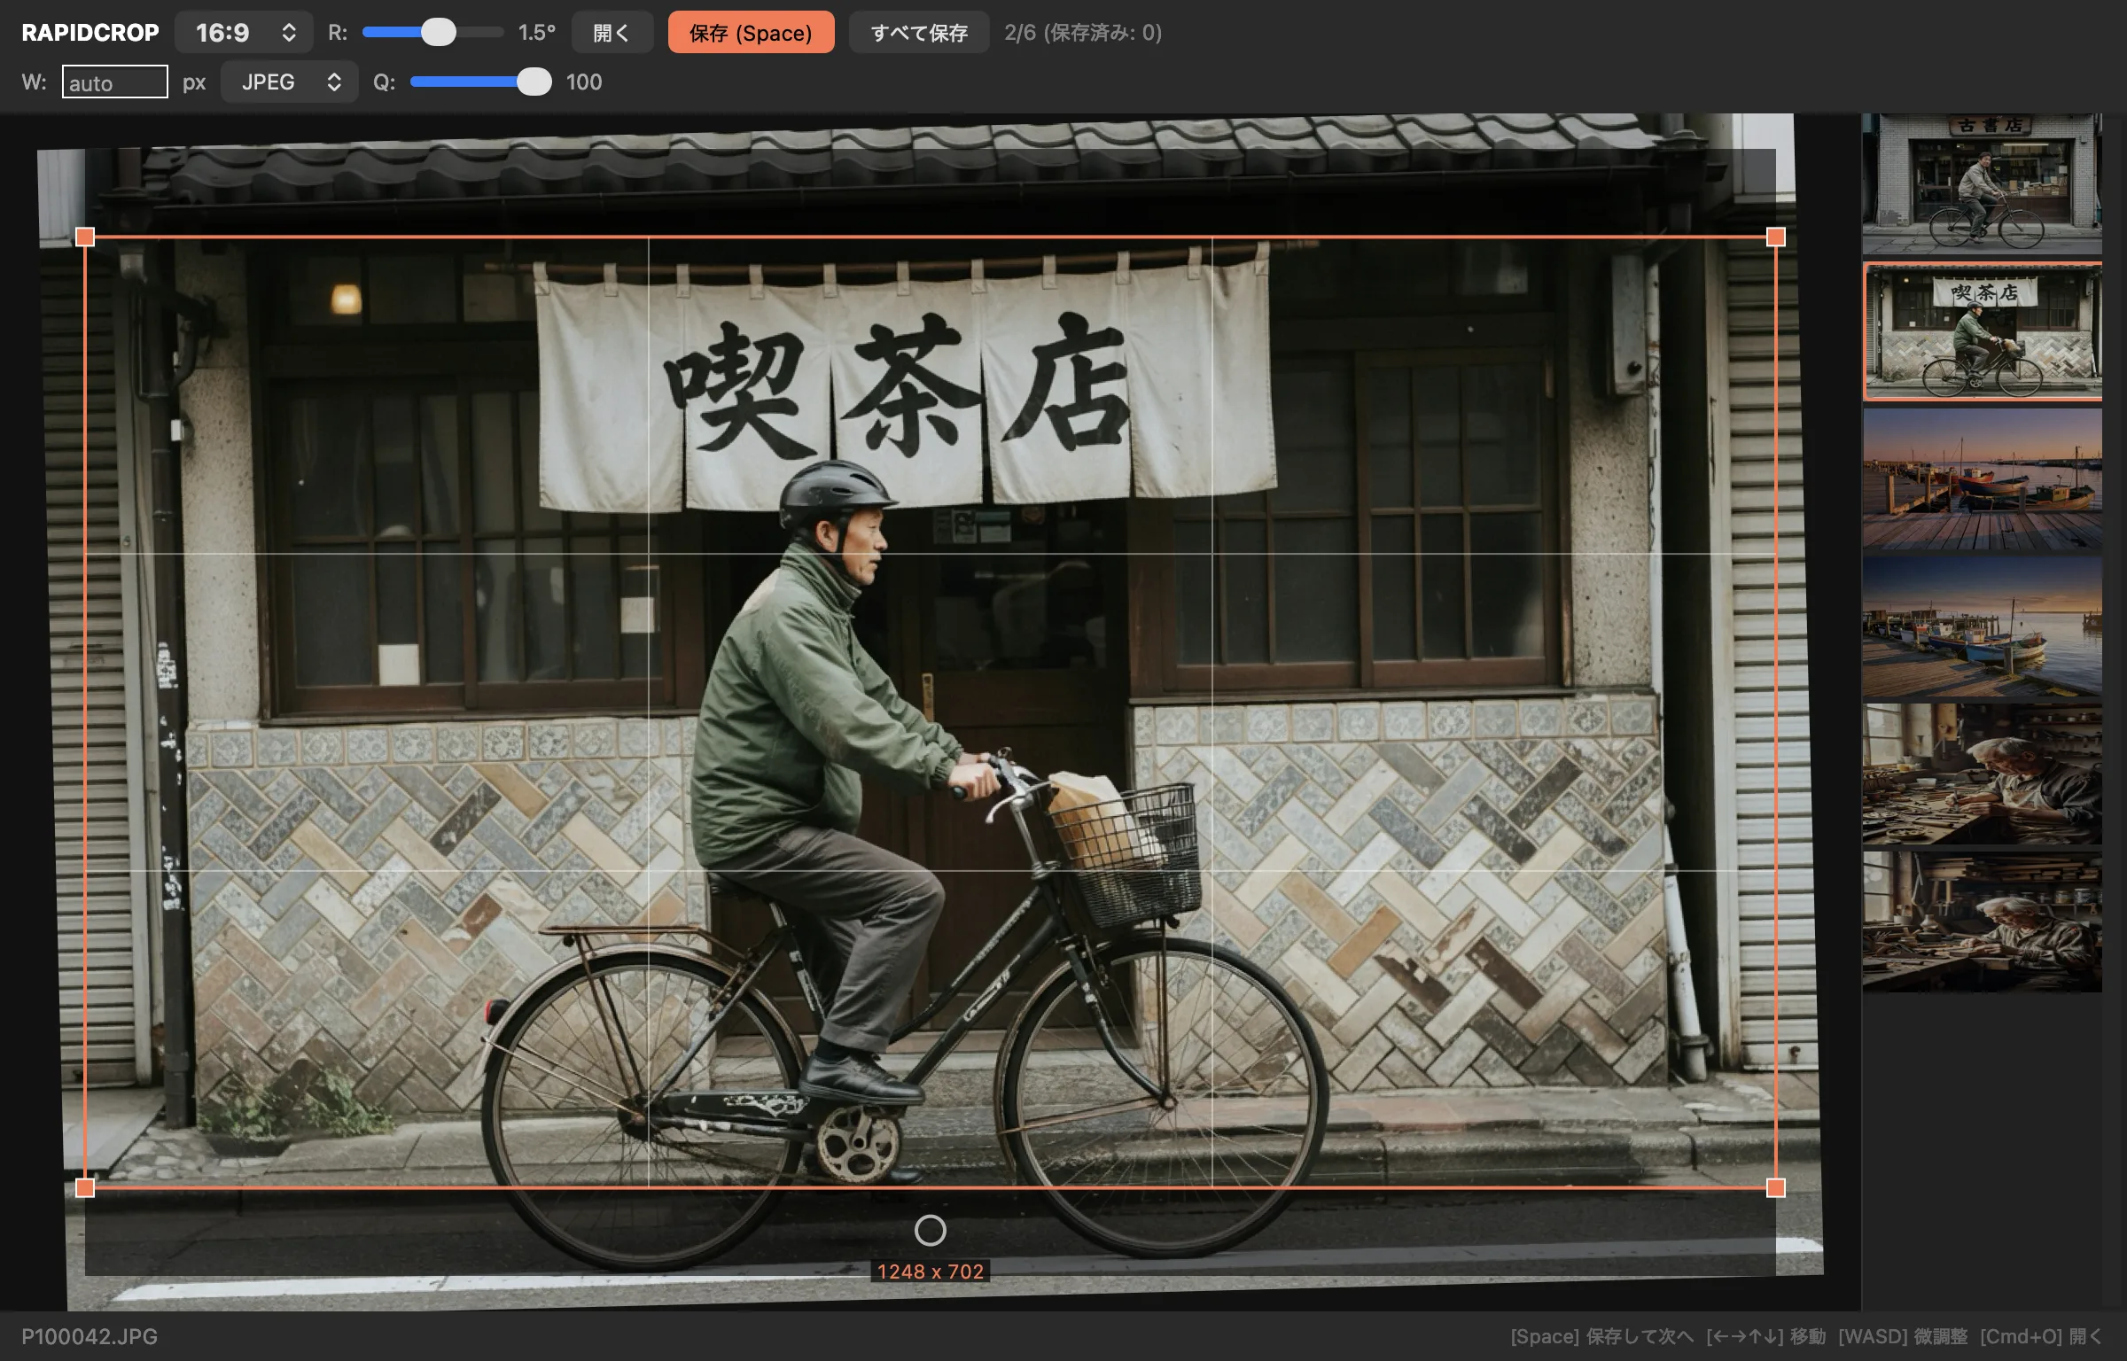
Task: Open the 16:9 aspect ratio dropdown
Action: coord(244,33)
